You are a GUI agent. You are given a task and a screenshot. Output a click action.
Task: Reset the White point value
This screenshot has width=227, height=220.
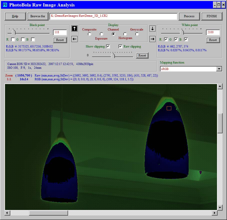(213, 40)
